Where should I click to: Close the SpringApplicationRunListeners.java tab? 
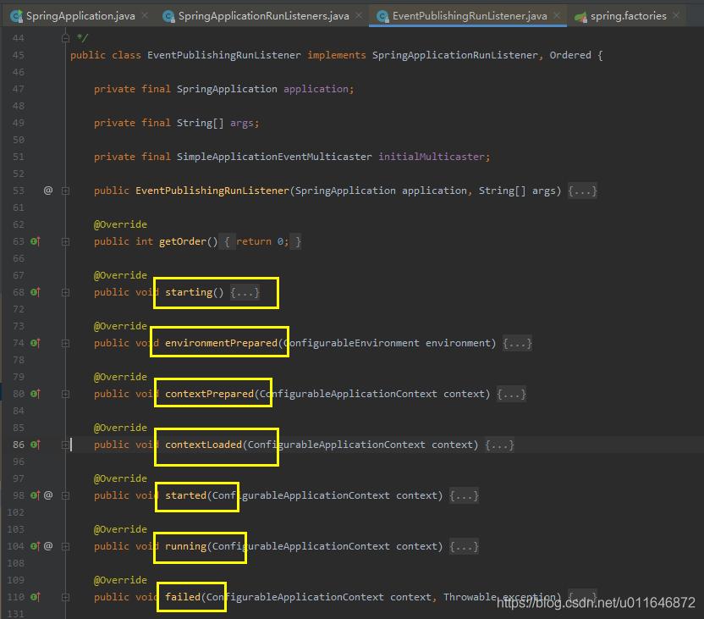(357, 16)
